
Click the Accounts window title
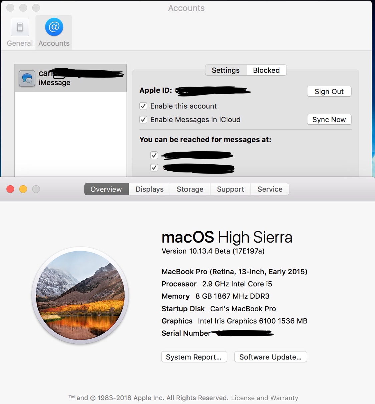186,8
